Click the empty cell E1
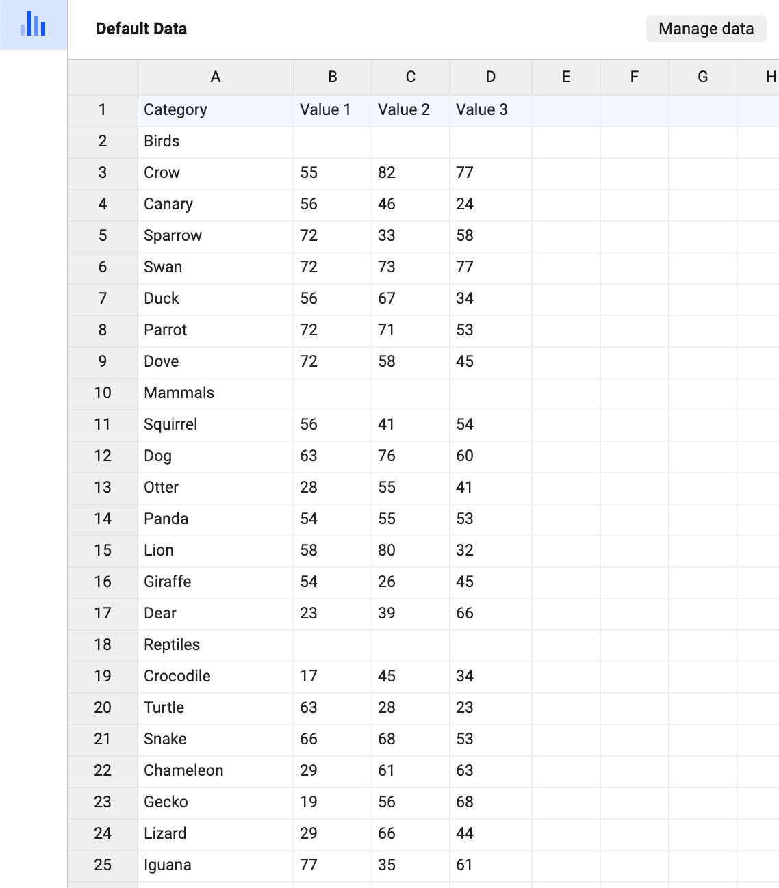Image resolution: width=779 pixels, height=888 pixels. point(566,109)
